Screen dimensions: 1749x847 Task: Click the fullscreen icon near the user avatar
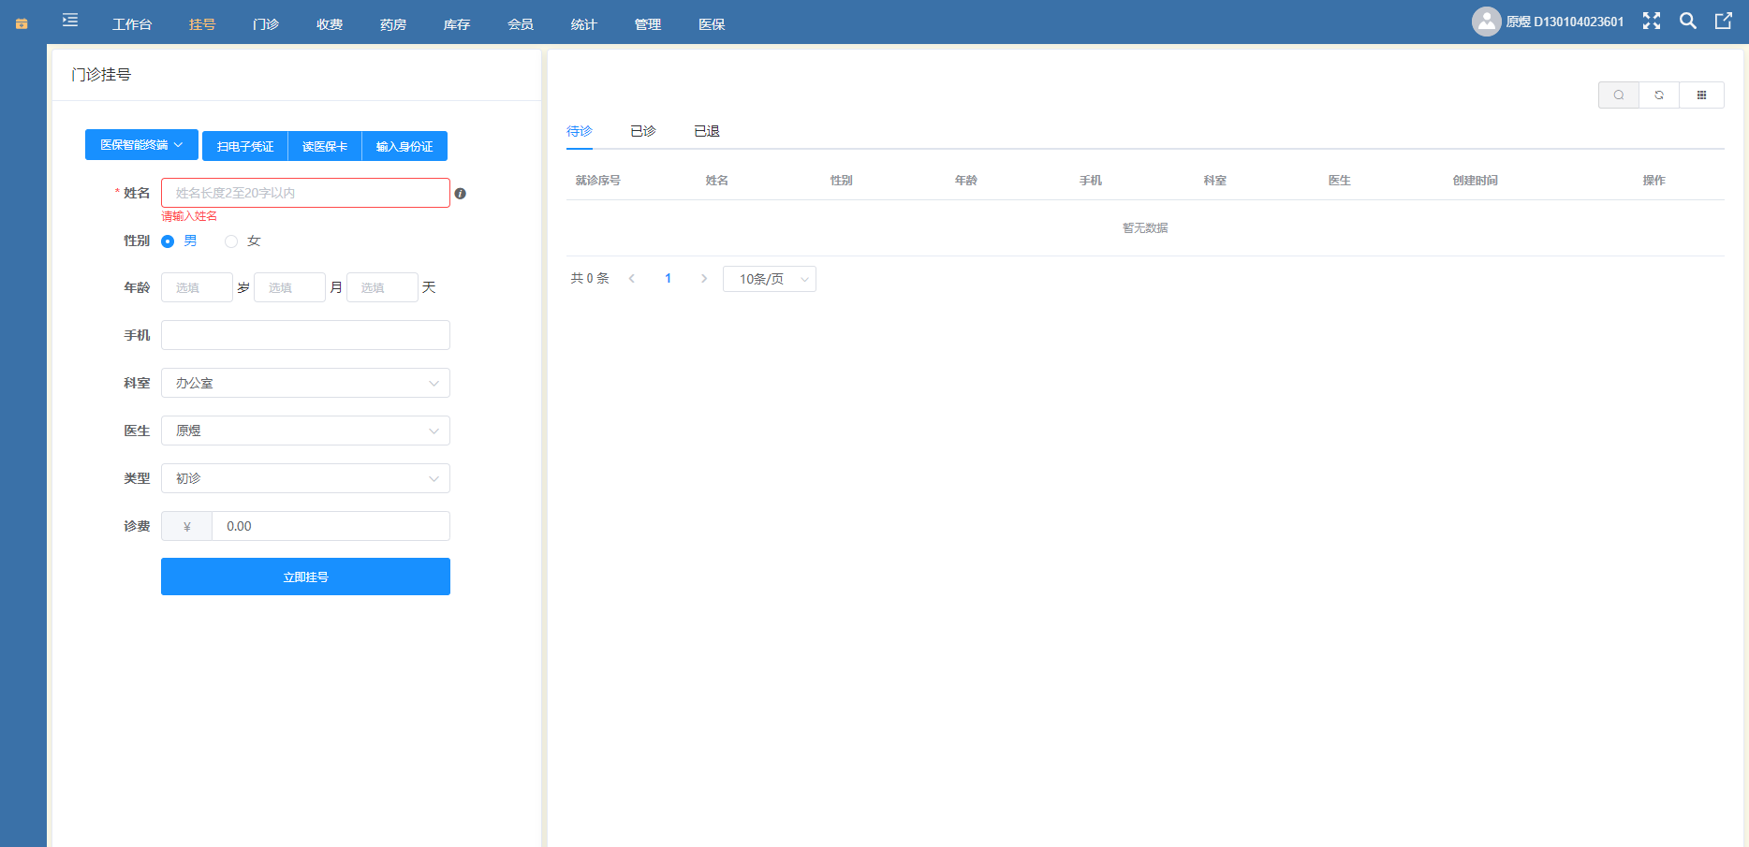[x=1652, y=21]
